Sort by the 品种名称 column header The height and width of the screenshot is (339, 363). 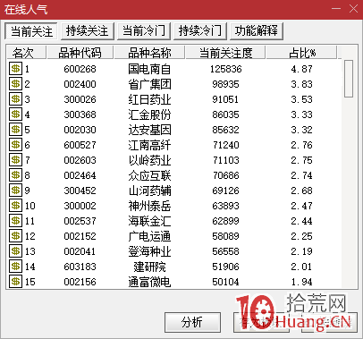pyautogui.click(x=149, y=53)
